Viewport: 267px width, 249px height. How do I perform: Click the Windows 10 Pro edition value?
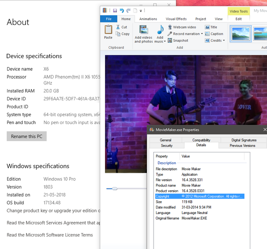(x=59, y=179)
